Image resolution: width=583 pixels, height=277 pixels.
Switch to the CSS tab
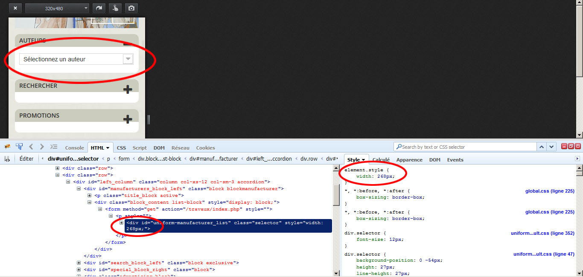(121, 148)
